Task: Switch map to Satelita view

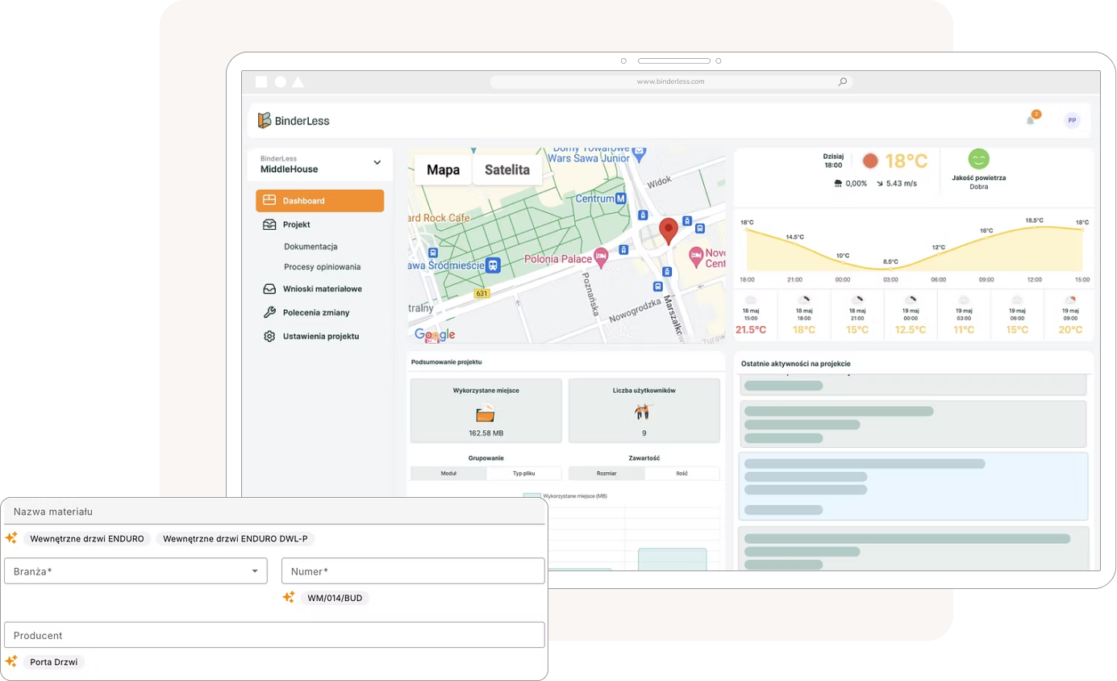Action: pos(506,169)
